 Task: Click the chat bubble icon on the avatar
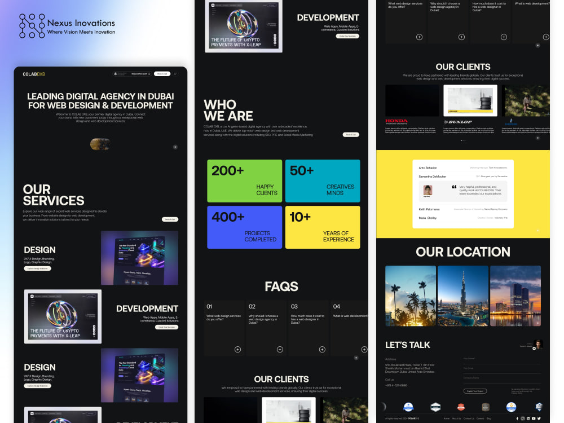tap(534, 348)
